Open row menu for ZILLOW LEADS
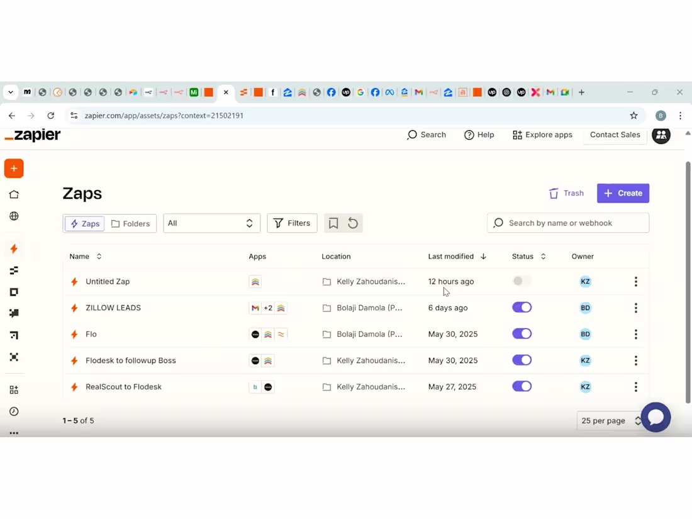 point(635,308)
